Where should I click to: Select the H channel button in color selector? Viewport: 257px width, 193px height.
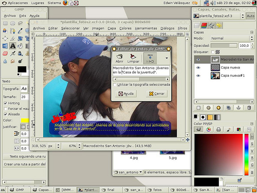point(252,137)
